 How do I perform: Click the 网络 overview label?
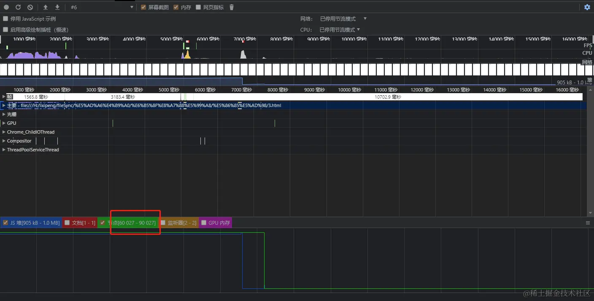point(587,62)
